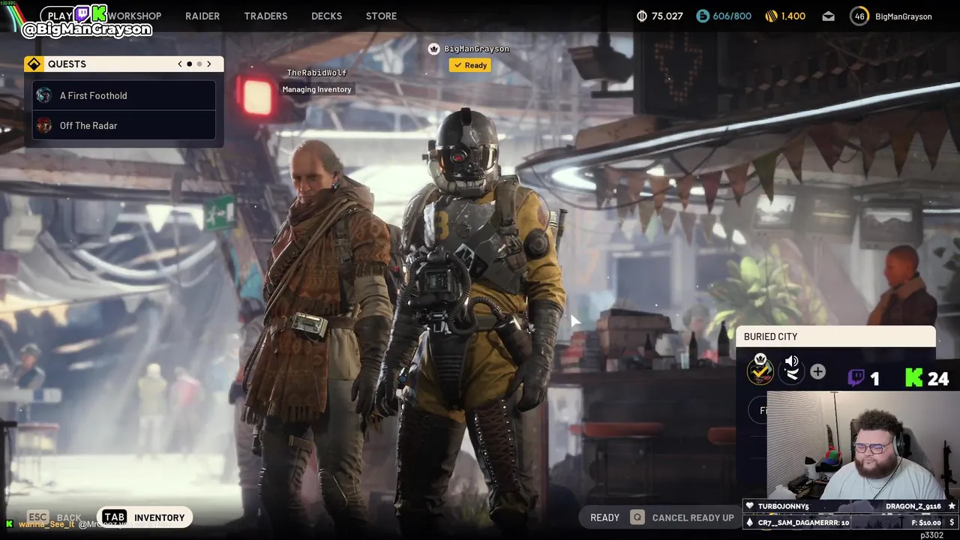Open the STORE tab
The height and width of the screenshot is (540, 960).
(381, 16)
